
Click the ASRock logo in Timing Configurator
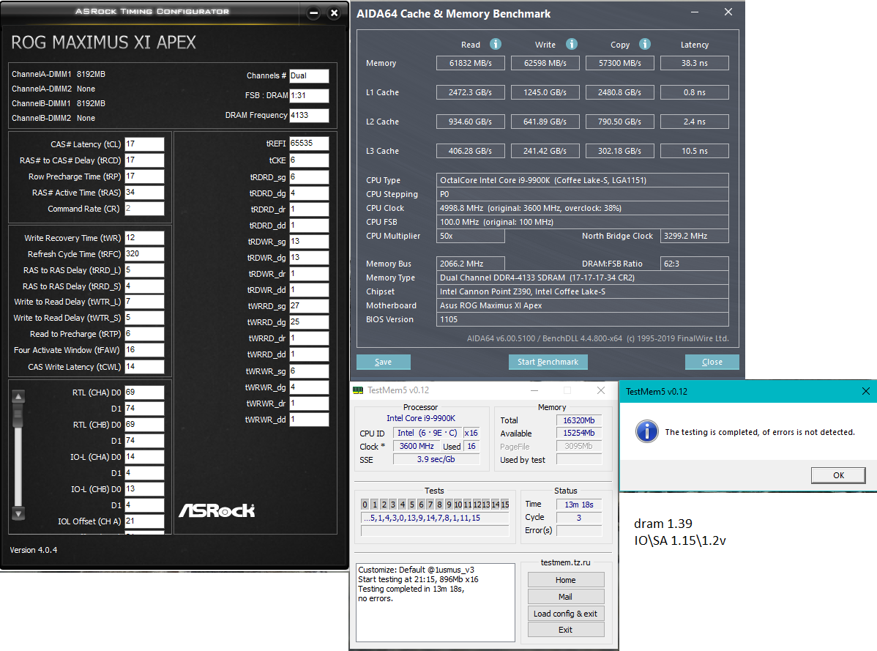point(217,510)
